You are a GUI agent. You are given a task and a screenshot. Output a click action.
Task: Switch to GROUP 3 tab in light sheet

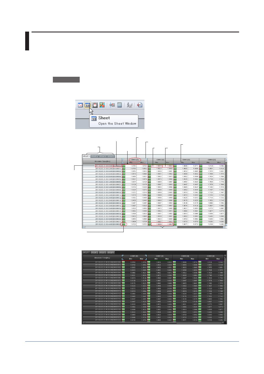(103, 156)
